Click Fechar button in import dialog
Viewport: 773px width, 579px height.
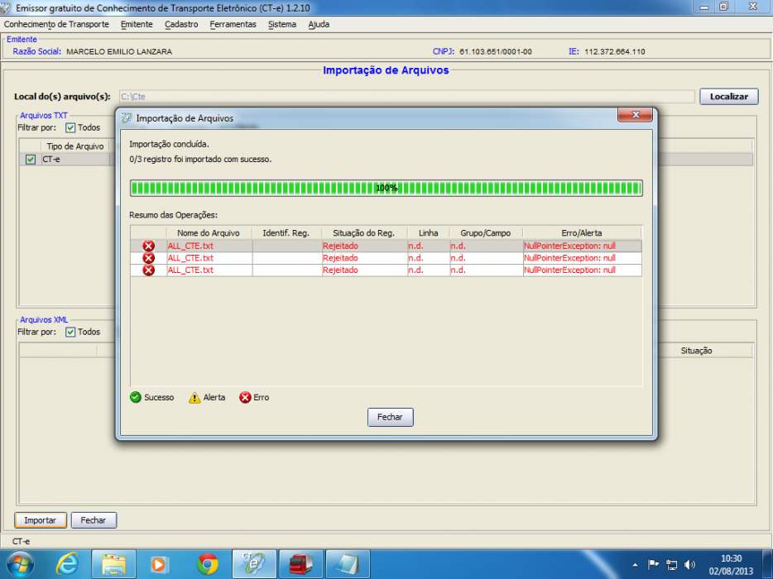click(390, 417)
